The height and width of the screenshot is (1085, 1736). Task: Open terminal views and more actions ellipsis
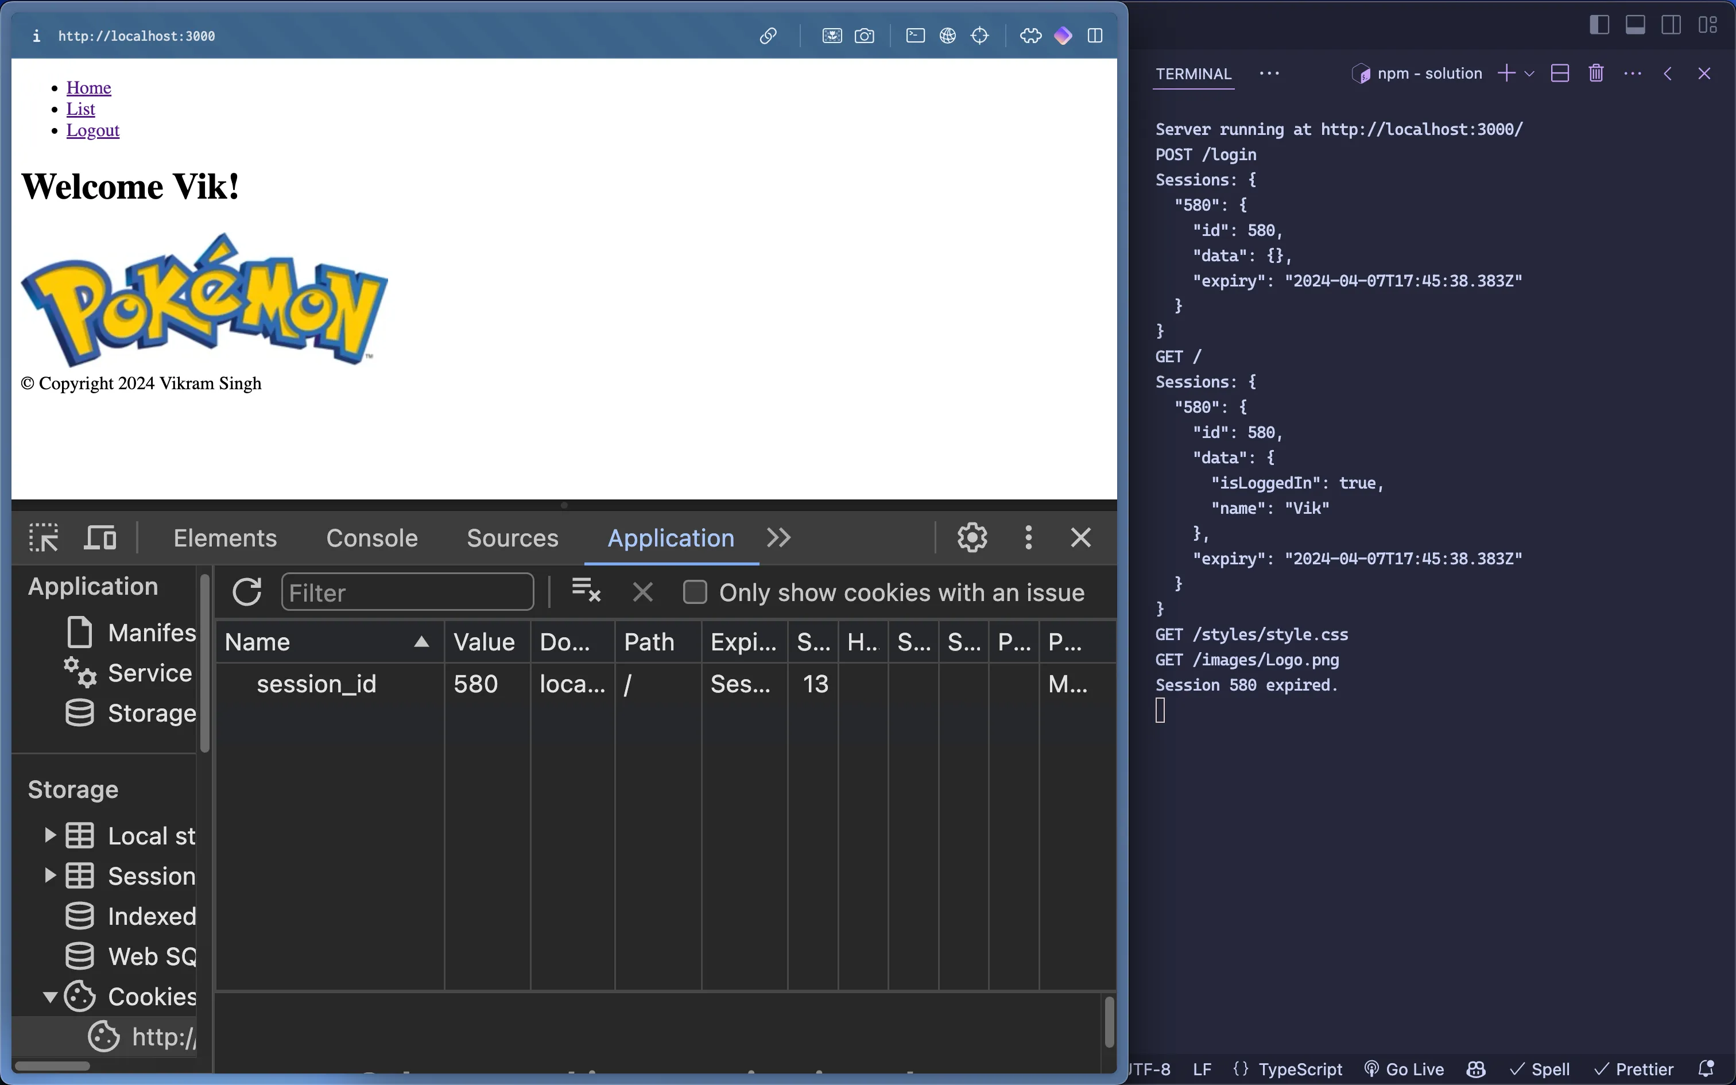[x=1633, y=73]
